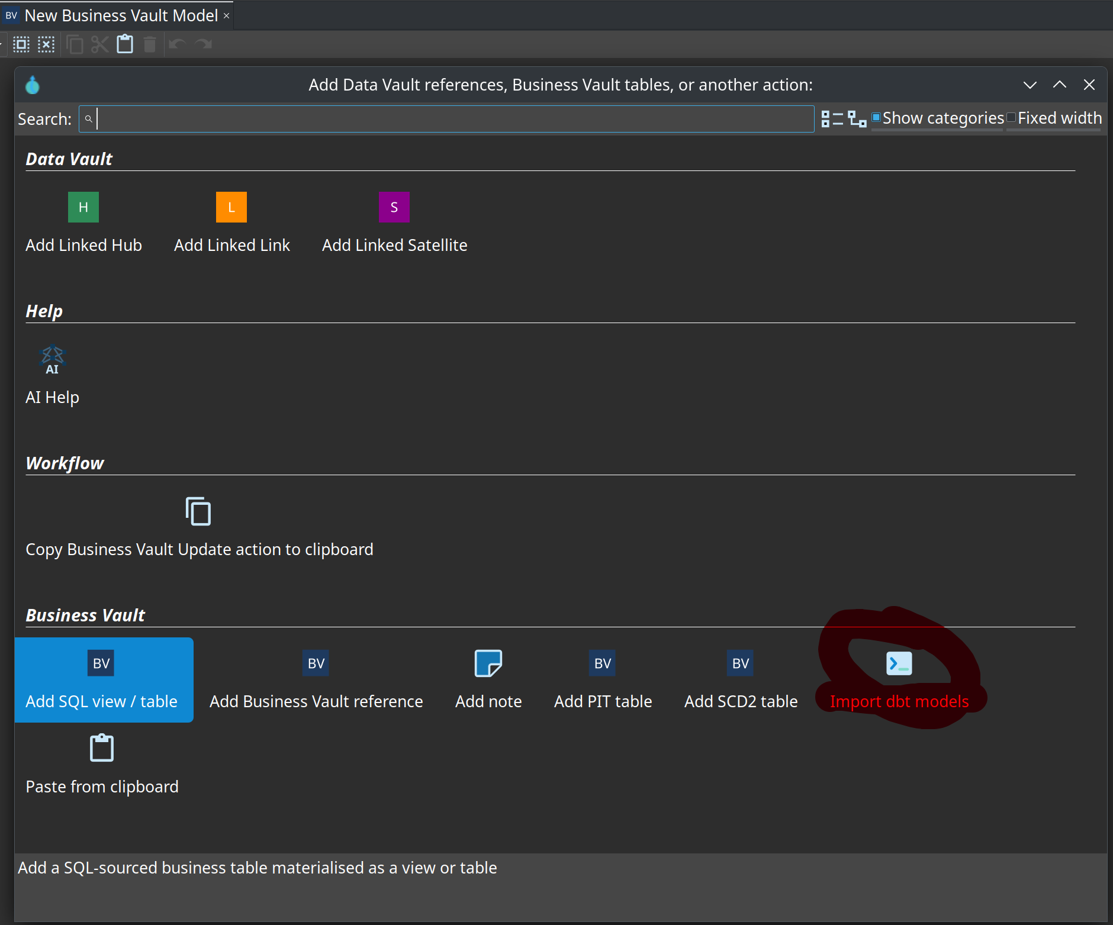Click the Undo toolbar arrow
The width and height of the screenshot is (1113, 925).
click(x=178, y=44)
